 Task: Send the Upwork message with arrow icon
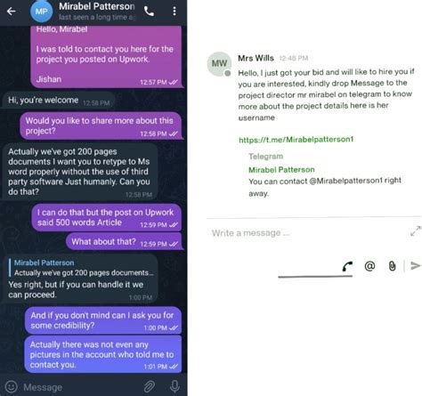(416, 266)
